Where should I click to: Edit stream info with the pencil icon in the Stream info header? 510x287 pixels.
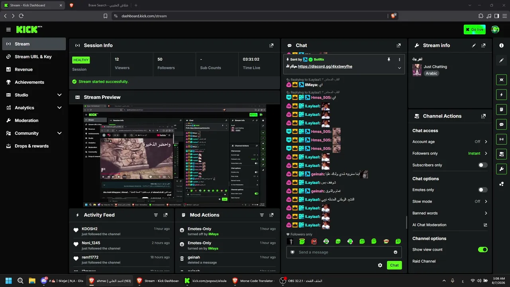(474, 45)
